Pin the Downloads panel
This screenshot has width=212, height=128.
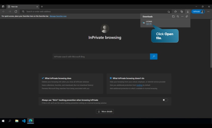pyautogui.click(x=187, y=16)
